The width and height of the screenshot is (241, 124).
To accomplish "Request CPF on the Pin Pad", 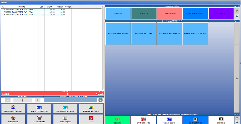I will [x=39, y=109].
